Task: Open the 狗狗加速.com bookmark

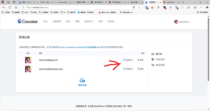Action: tap(126, 12)
